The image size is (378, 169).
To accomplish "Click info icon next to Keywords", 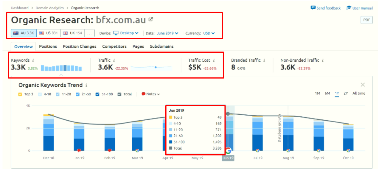I will (x=33, y=60).
